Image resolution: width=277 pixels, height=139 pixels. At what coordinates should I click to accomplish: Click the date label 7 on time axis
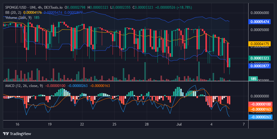click(244, 124)
